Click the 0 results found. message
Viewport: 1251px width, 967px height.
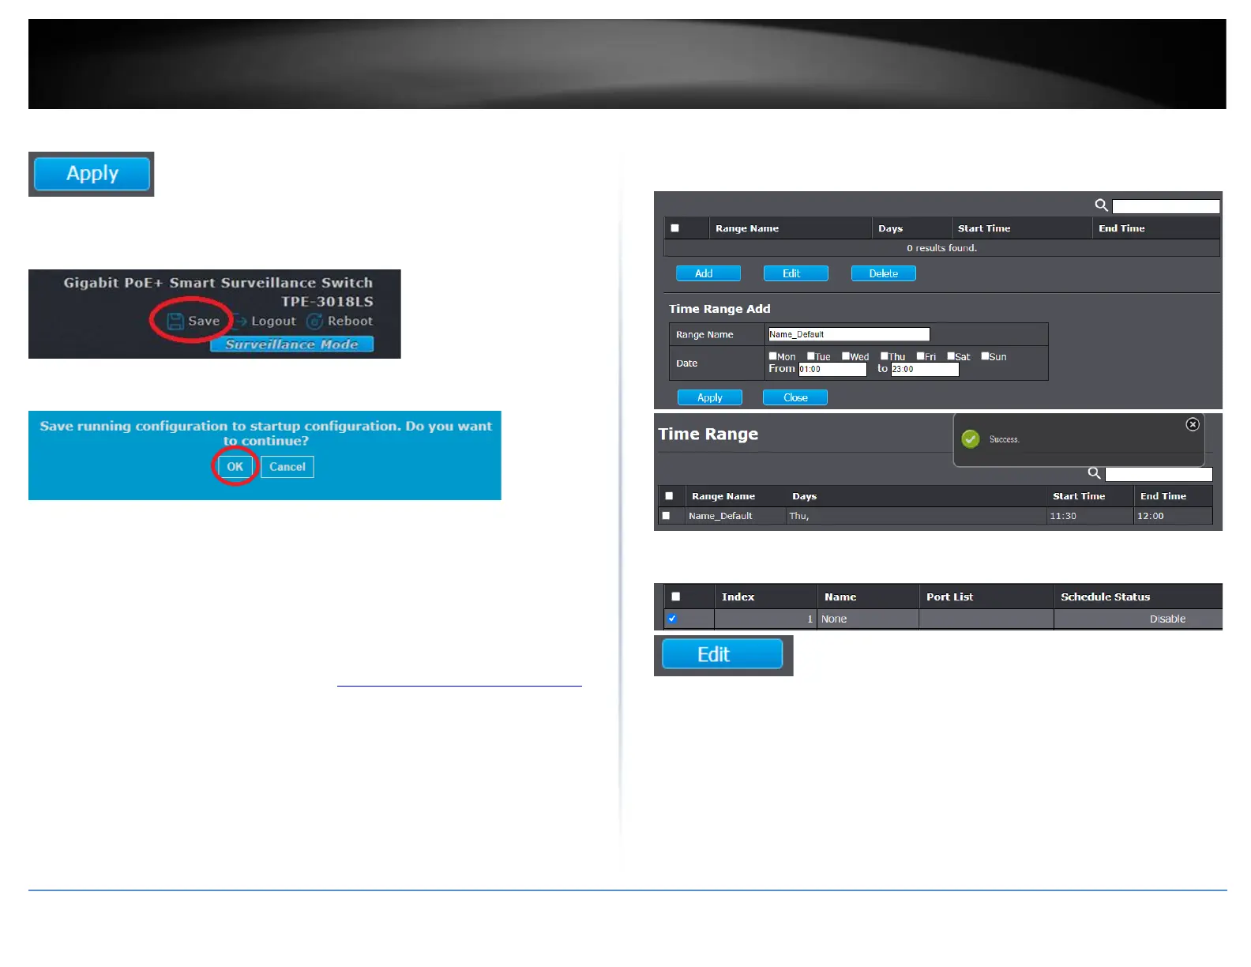point(941,248)
